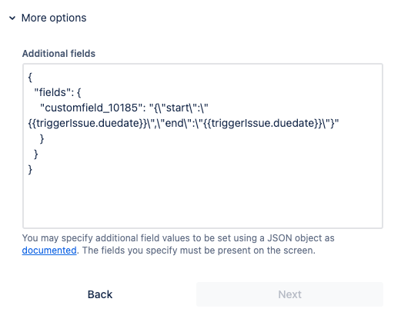Place cursor at the middle closing brace
Screen dimensions: 401x322
36,154
